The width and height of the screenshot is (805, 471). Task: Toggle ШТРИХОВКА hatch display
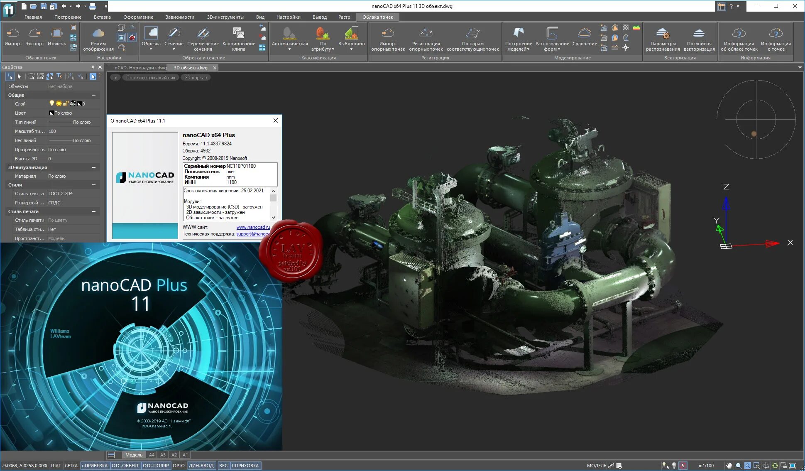(245, 466)
